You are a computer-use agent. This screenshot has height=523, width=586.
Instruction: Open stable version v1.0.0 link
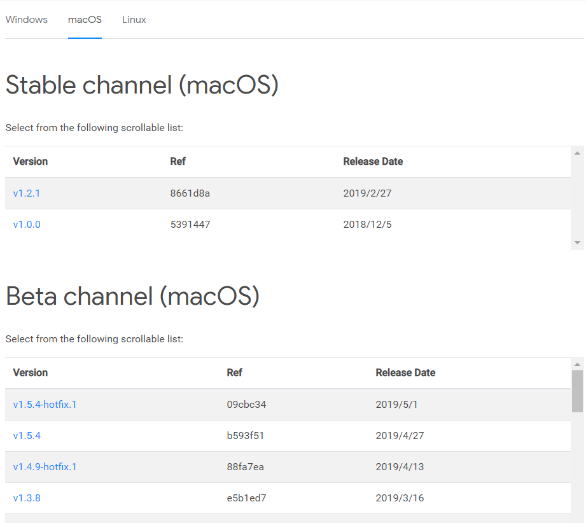pyautogui.click(x=27, y=225)
